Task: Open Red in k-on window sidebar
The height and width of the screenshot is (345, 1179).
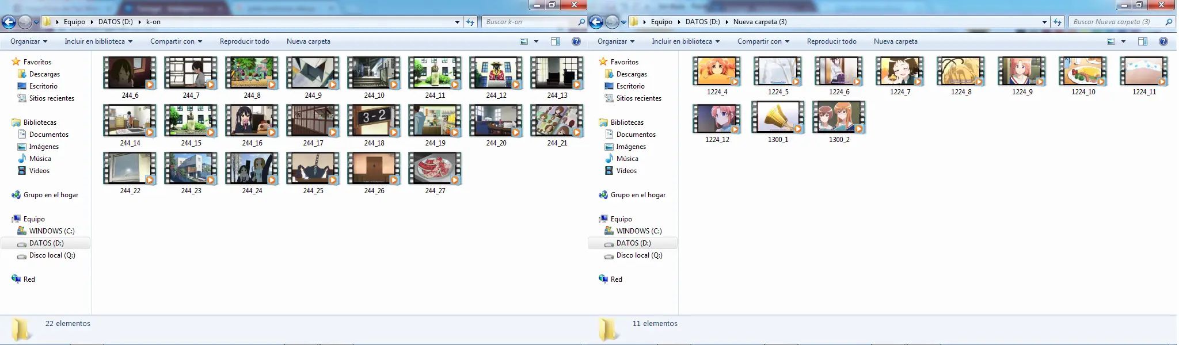Action: 29,279
